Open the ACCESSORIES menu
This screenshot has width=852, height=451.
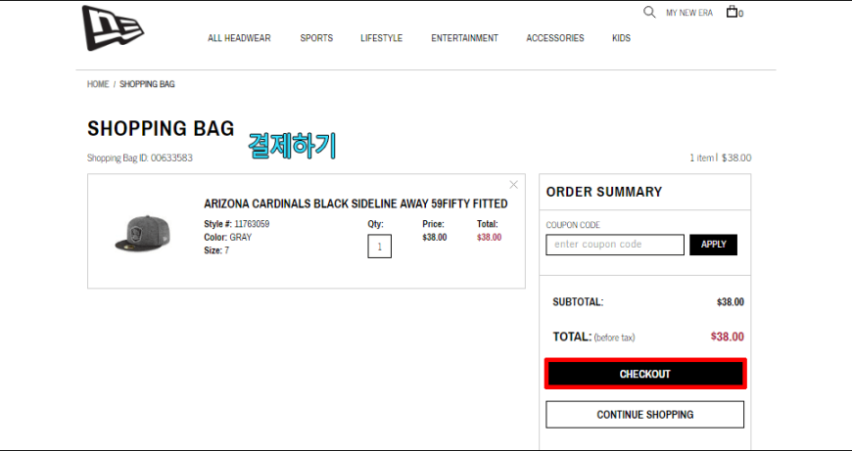(554, 38)
